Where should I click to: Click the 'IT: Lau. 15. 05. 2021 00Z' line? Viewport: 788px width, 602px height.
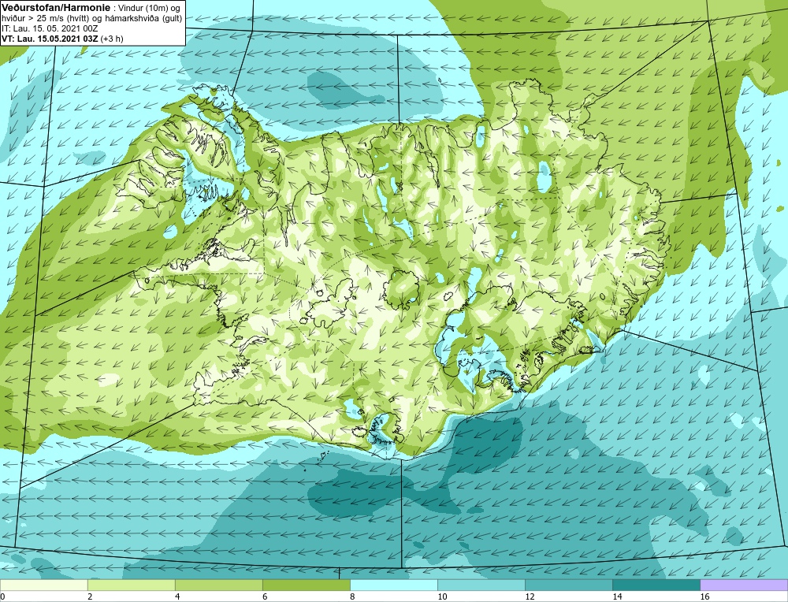click(50, 28)
